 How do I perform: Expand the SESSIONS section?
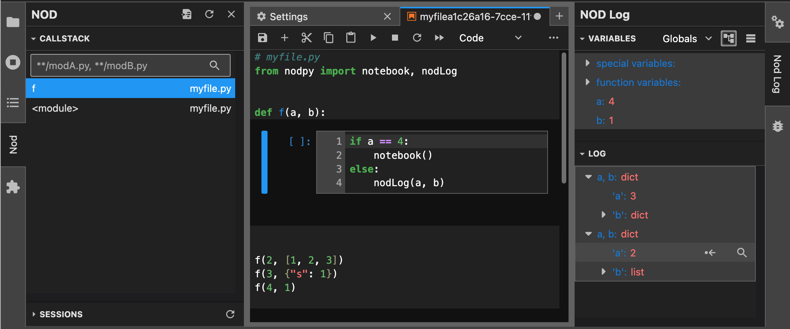tap(34, 314)
